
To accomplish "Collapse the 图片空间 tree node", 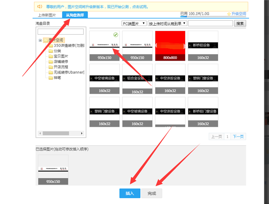I will [40, 40].
